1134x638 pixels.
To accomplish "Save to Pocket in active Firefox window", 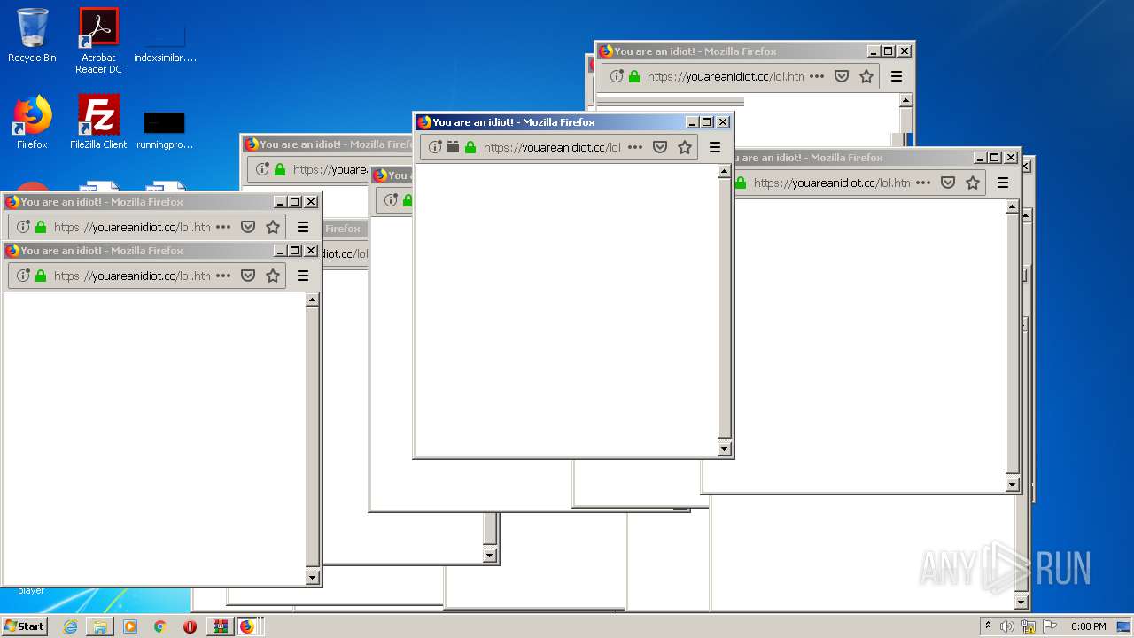I will pos(660,147).
